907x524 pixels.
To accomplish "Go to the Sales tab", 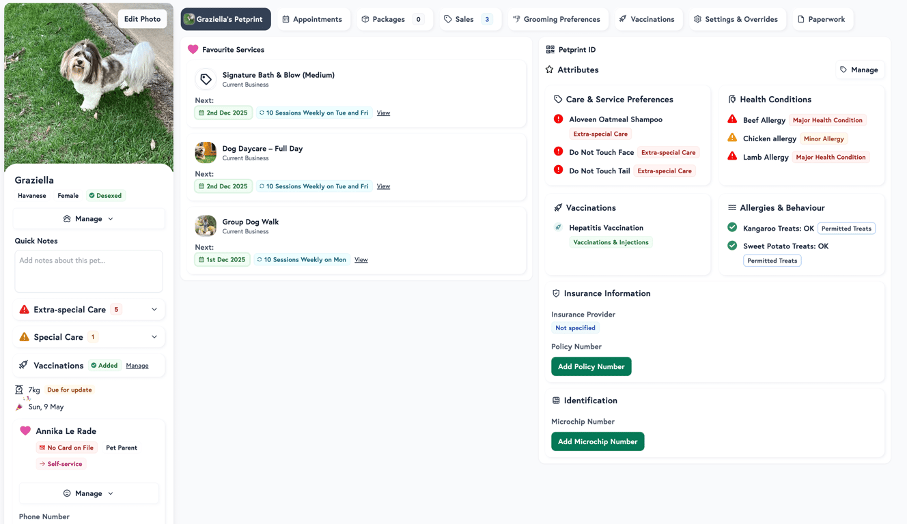I will [469, 19].
